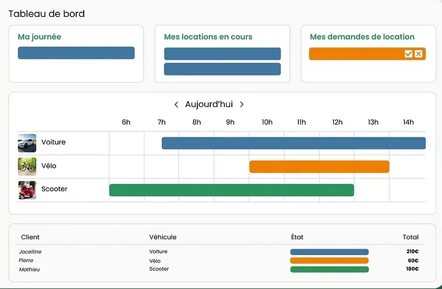The height and width of the screenshot is (289, 442).
Task: Accept the rental request with the checkmark icon
Action: (408, 54)
